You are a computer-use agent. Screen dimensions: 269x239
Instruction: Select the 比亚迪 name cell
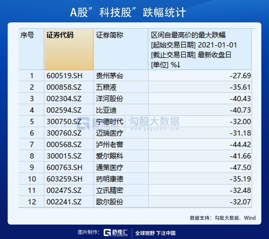point(121,110)
